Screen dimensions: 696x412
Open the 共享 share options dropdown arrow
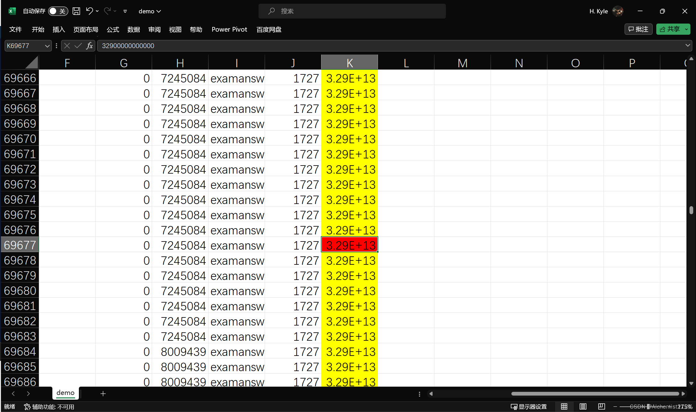686,29
